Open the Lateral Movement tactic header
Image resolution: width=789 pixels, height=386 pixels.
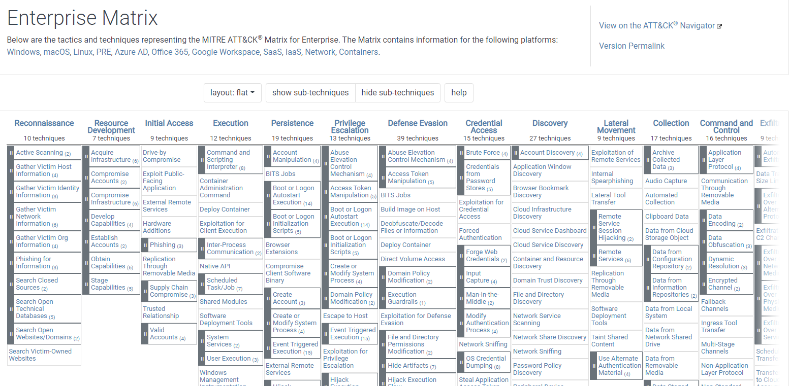click(x=616, y=127)
